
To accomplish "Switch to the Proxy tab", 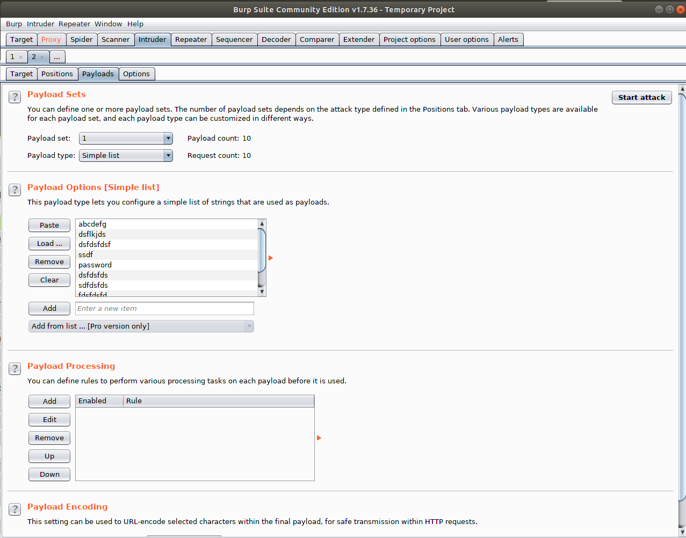I will point(51,40).
